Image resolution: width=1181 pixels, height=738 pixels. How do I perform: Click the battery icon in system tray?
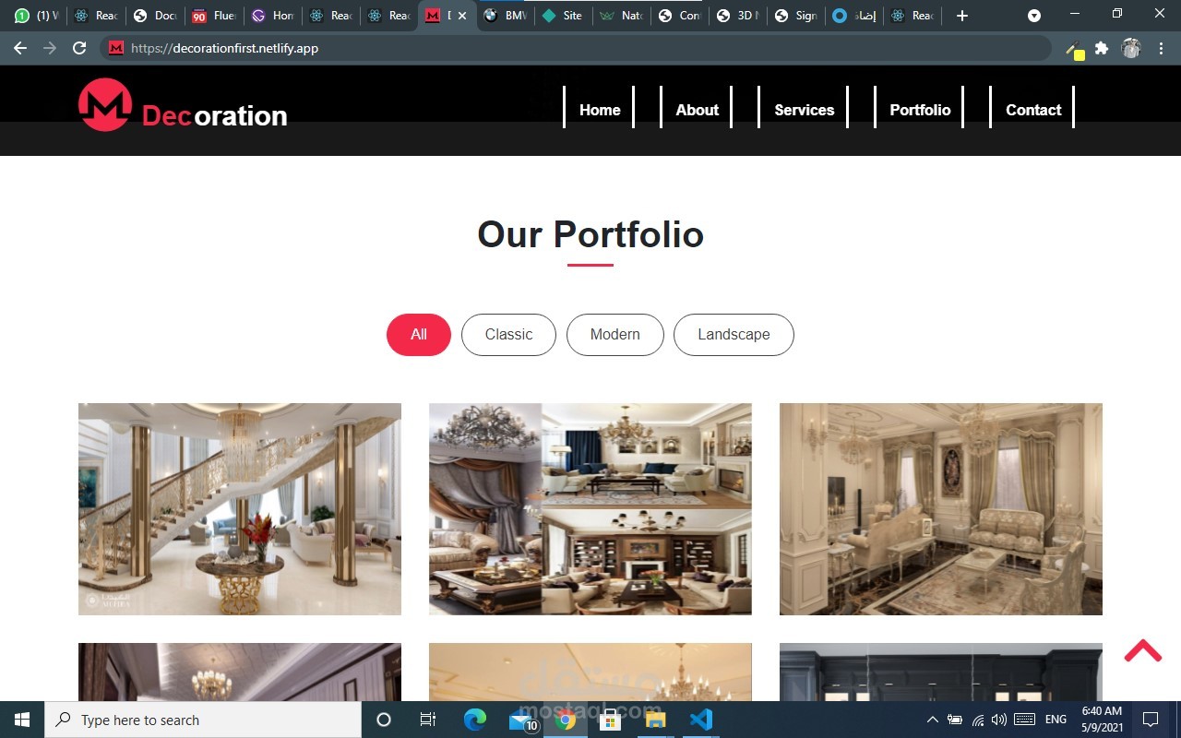tap(955, 720)
